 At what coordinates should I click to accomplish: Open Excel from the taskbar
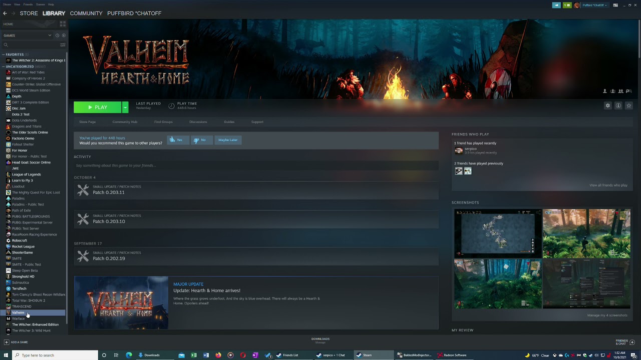click(x=194, y=355)
